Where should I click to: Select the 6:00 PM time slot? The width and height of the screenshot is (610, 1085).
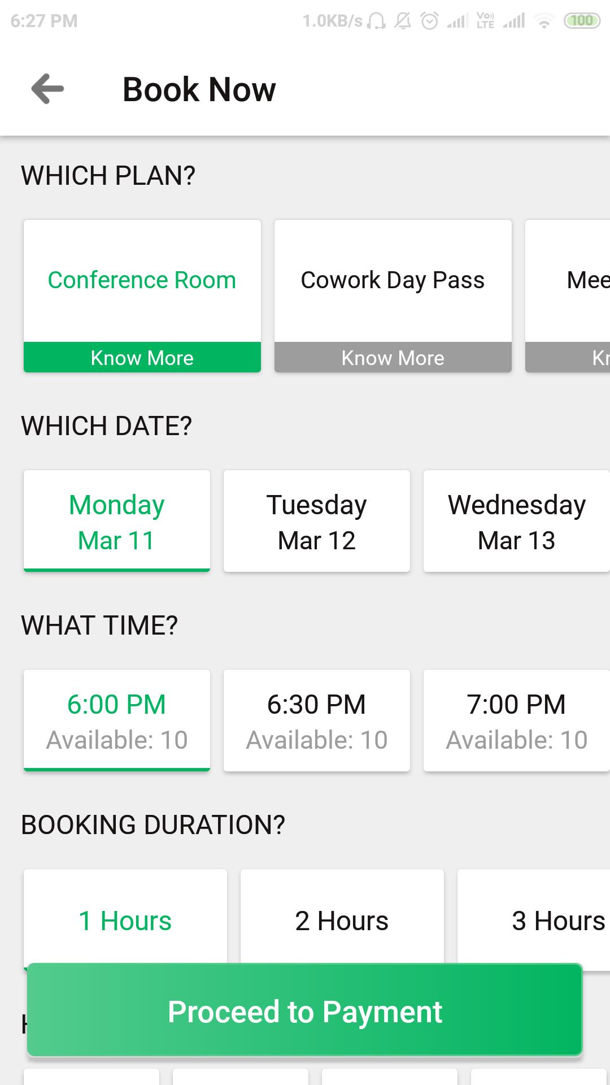pos(117,721)
